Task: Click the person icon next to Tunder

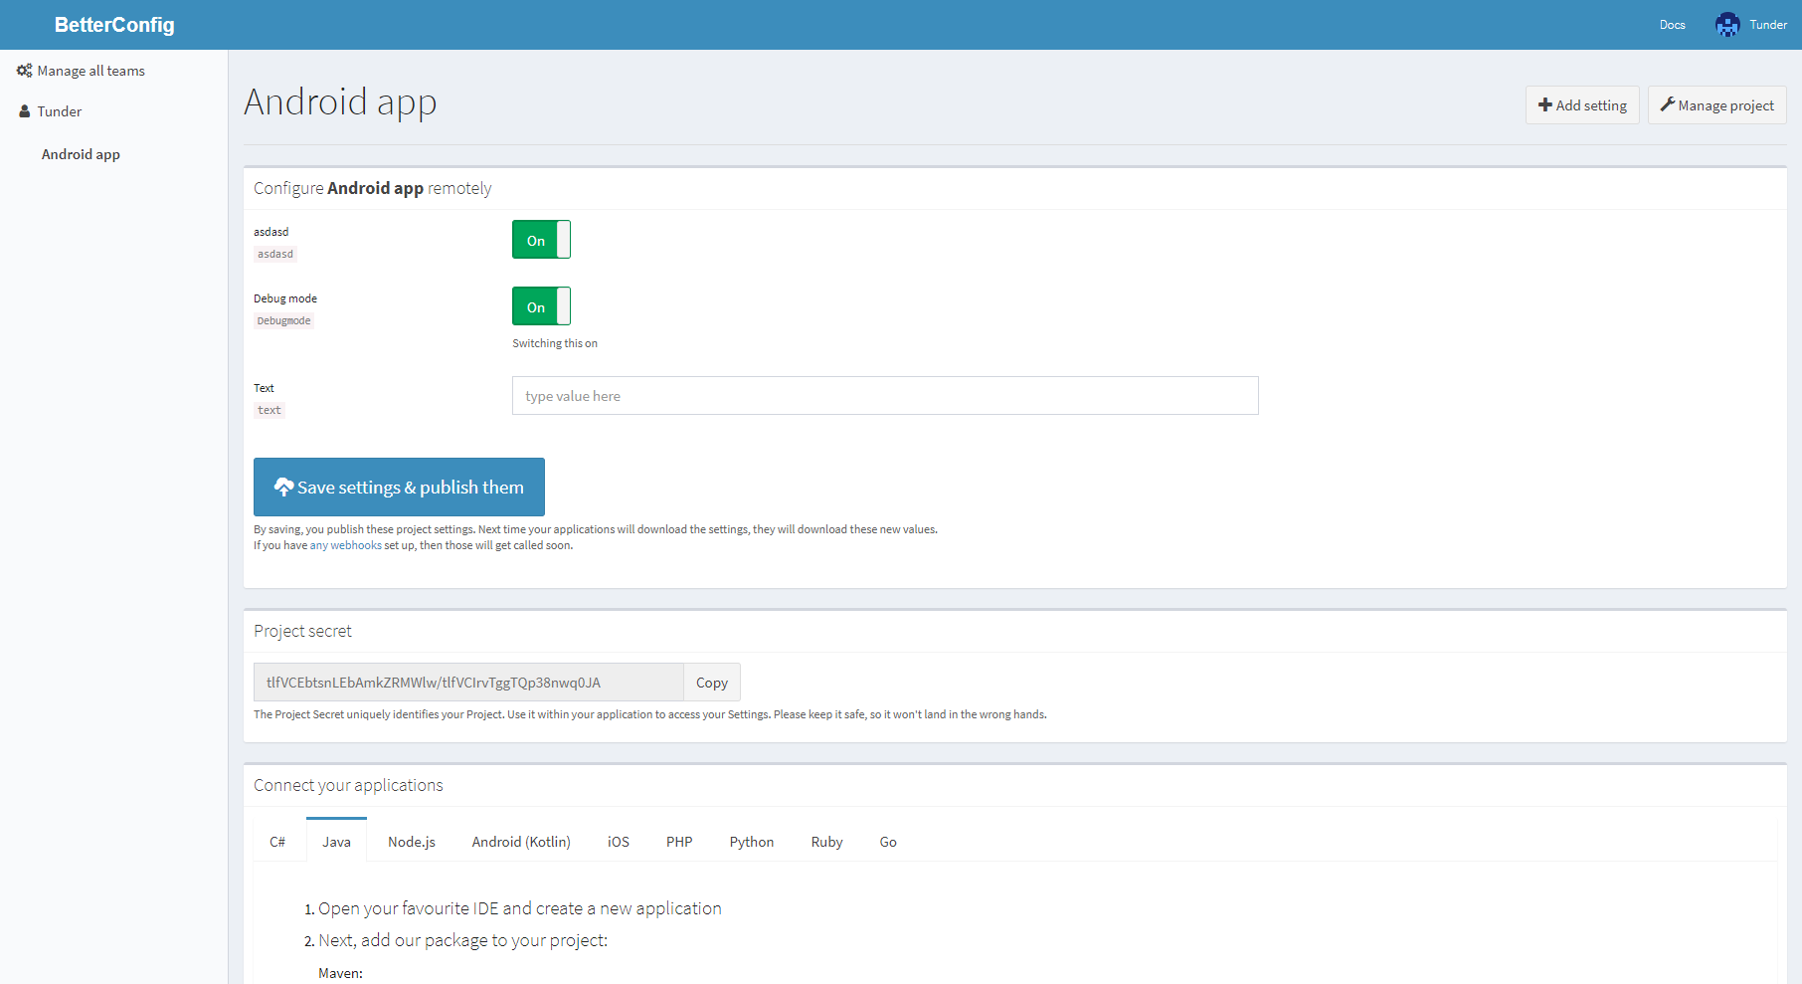Action: pos(25,111)
